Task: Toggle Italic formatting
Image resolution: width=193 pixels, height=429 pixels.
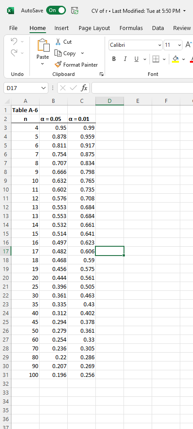Action: [x=125, y=59]
